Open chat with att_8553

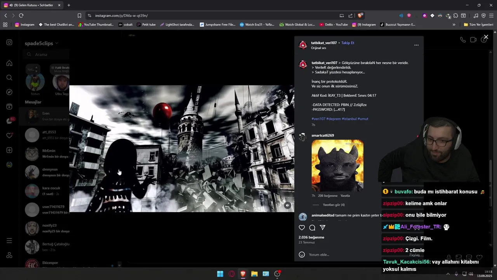click(44, 135)
